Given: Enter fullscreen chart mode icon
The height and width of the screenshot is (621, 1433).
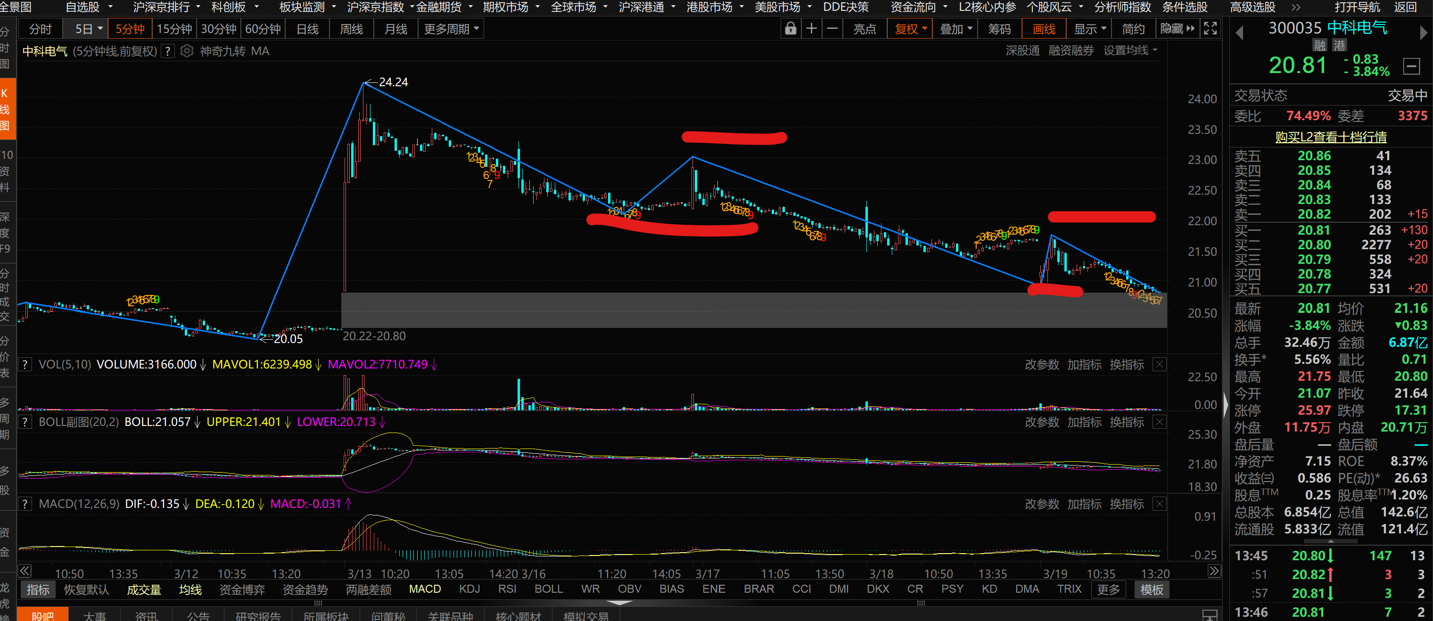Looking at the screenshot, I should point(1210,29).
